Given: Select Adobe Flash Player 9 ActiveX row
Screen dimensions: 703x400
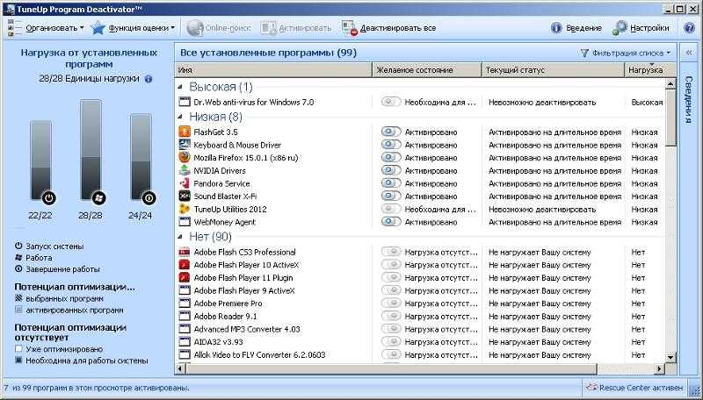Looking at the screenshot, I should point(420,290).
